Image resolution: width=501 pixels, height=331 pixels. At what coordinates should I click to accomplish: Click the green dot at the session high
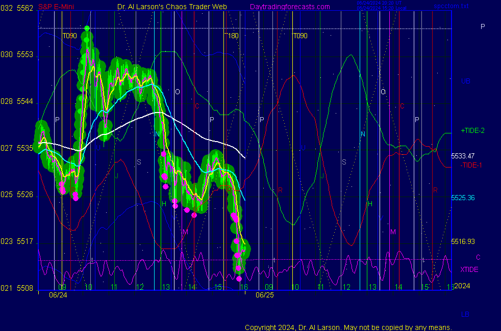coord(87,29)
